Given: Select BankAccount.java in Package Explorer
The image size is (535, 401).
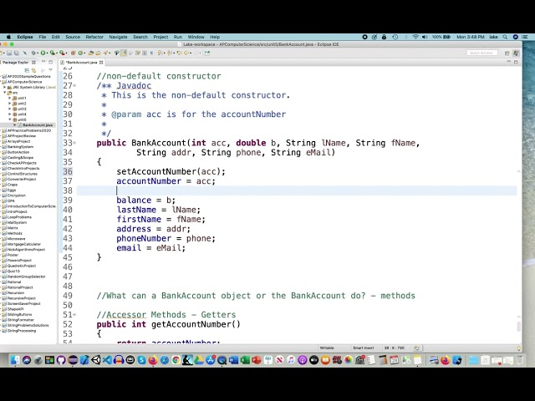Looking at the screenshot, I should pyautogui.click(x=38, y=125).
